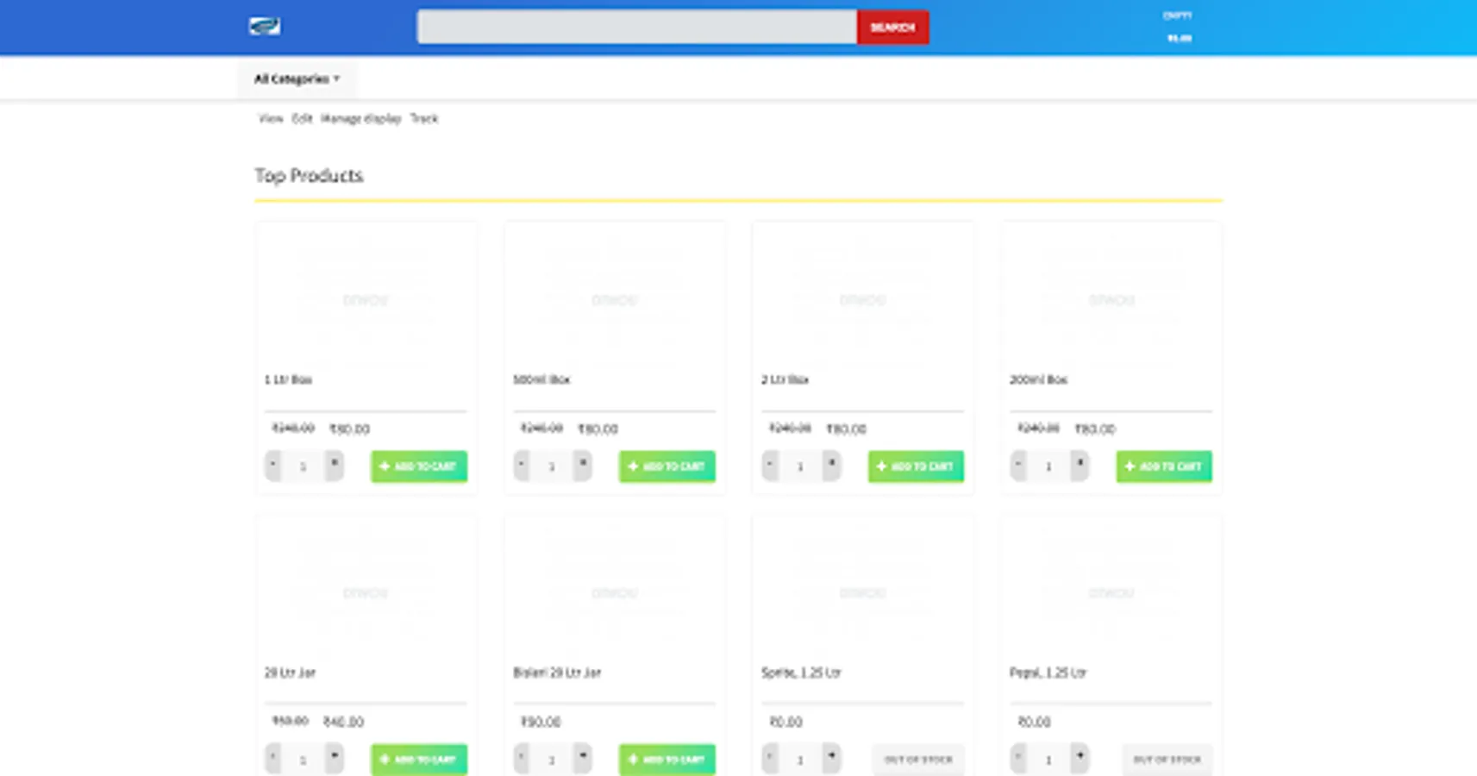Screen dimensions: 1477x776
Task: Click the ₹40.00 price of 20 Ltr Jar
Action: pos(343,722)
